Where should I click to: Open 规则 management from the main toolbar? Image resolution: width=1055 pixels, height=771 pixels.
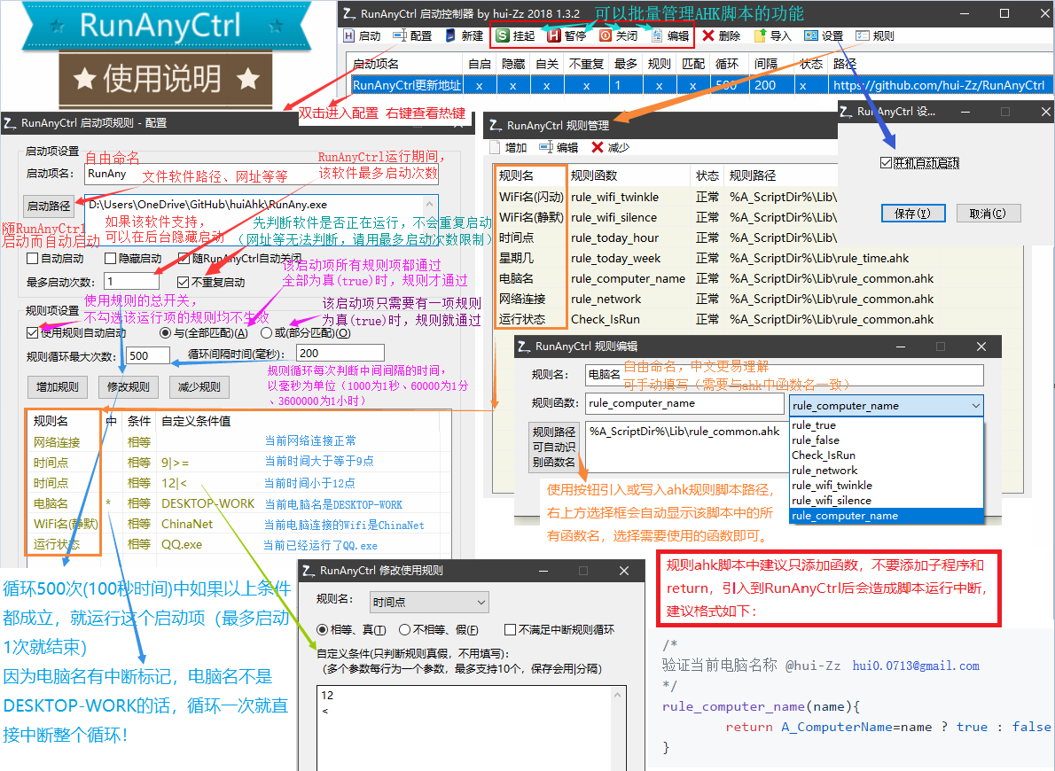pos(875,35)
